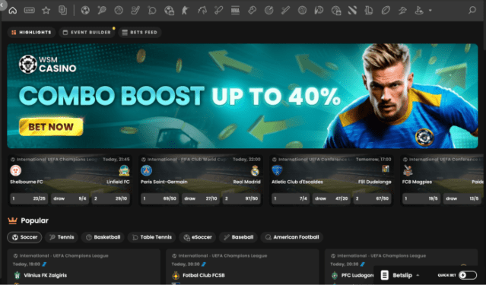This screenshot has height=285, width=486.
Task: Select the Table Tennis paddle icon in top bar
Action: 152,10
